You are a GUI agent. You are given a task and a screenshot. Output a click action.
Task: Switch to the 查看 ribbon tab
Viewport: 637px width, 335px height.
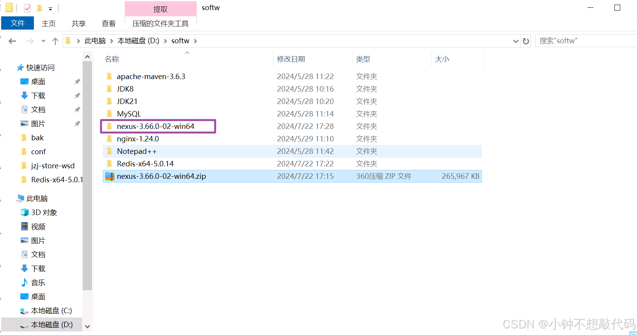pyautogui.click(x=109, y=24)
